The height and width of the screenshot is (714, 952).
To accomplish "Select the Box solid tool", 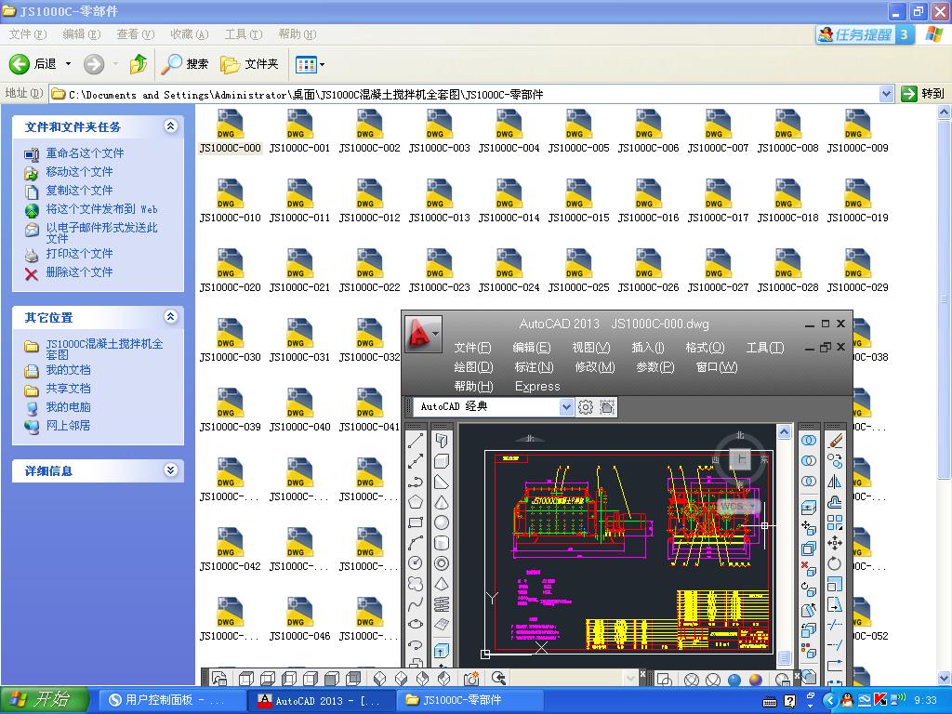I will tap(442, 461).
